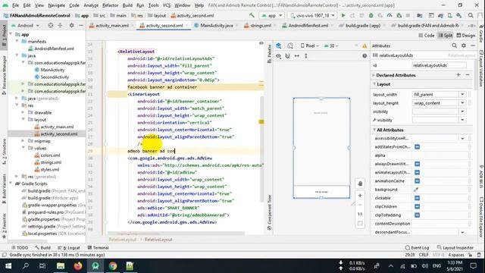Expand the Declared Attributes section
This screenshot has height=273, width=485.
click(374, 75)
